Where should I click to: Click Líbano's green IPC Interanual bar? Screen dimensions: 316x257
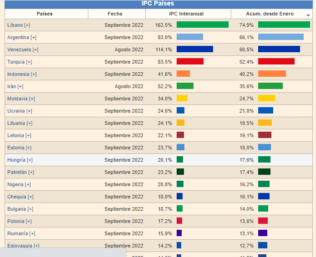click(x=202, y=25)
